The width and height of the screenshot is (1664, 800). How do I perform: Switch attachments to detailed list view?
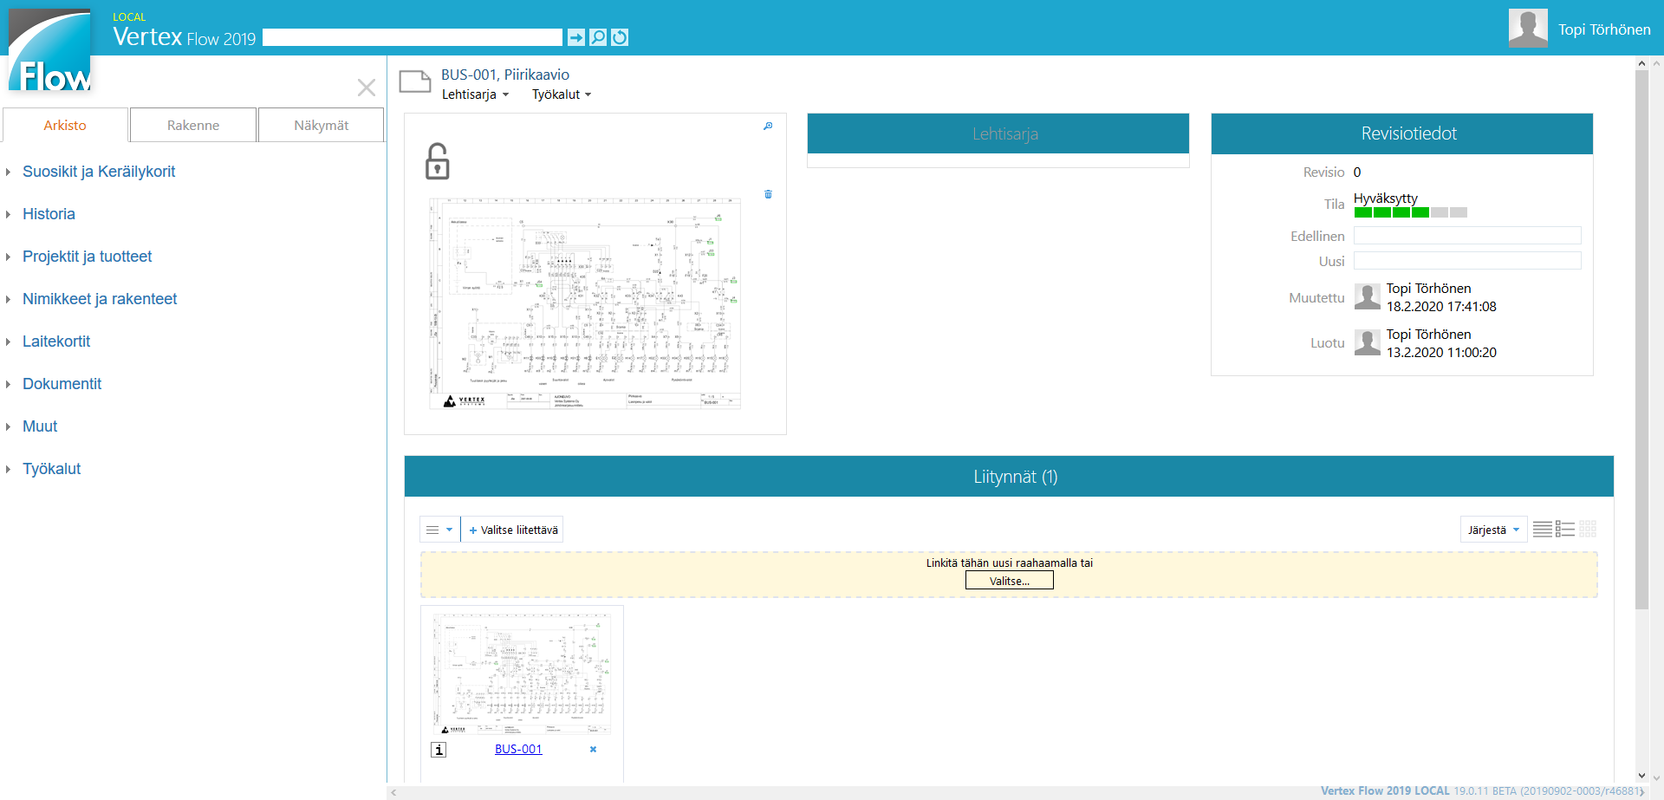[1565, 530]
